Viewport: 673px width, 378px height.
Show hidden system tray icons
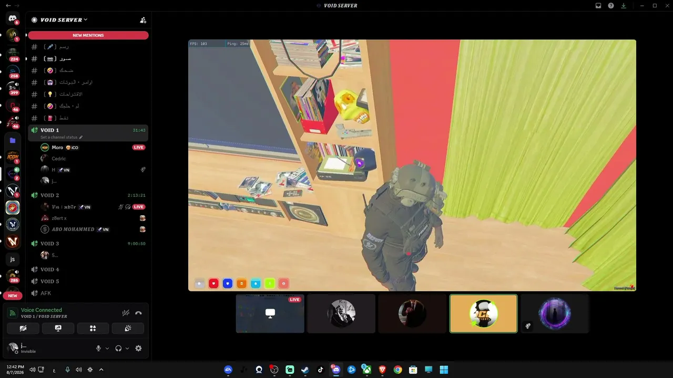101,370
